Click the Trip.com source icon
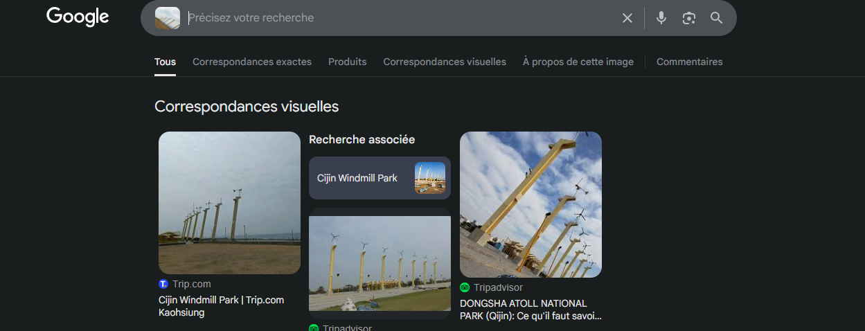 point(163,284)
